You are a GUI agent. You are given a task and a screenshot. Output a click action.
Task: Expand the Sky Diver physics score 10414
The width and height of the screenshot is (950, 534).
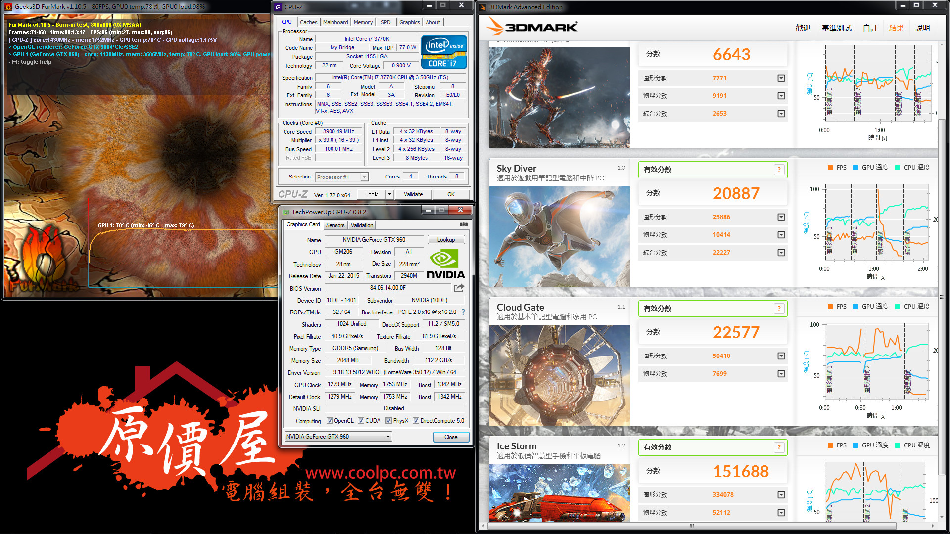click(781, 235)
